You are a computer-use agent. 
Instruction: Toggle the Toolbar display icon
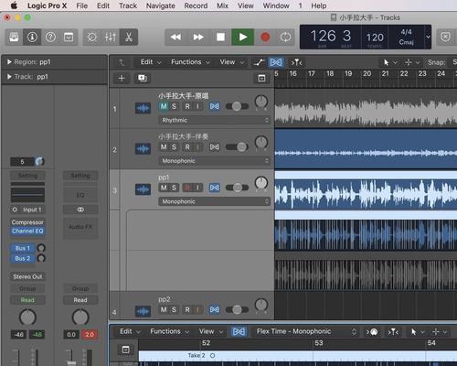(69, 38)
